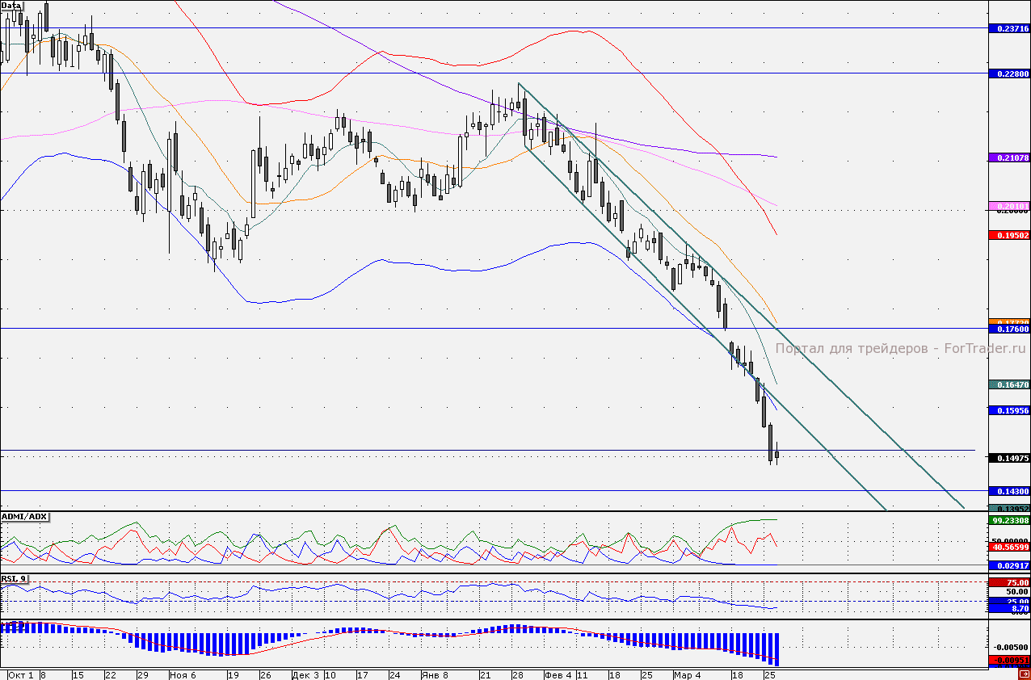Click the Data panel label
Viewport: 1031px width, 680px height.
(x=11, y=6)
